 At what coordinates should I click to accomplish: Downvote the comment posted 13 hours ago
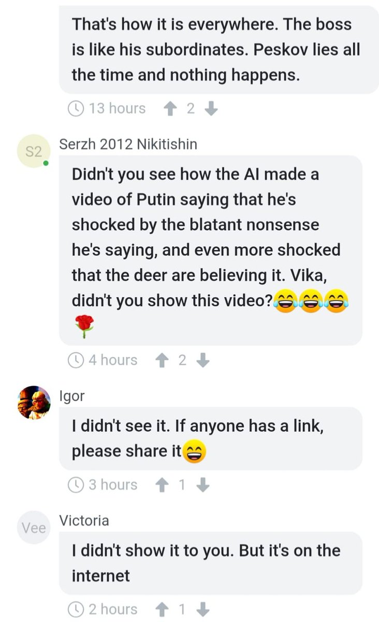click(x=211, y=108)
